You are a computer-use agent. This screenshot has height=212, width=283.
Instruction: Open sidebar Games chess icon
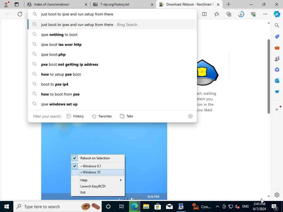pyautogui.click(x=277, y=59)
